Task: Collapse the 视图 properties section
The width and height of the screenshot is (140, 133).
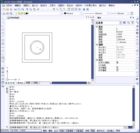Action: pyautogui.click(x=97, y=45)
